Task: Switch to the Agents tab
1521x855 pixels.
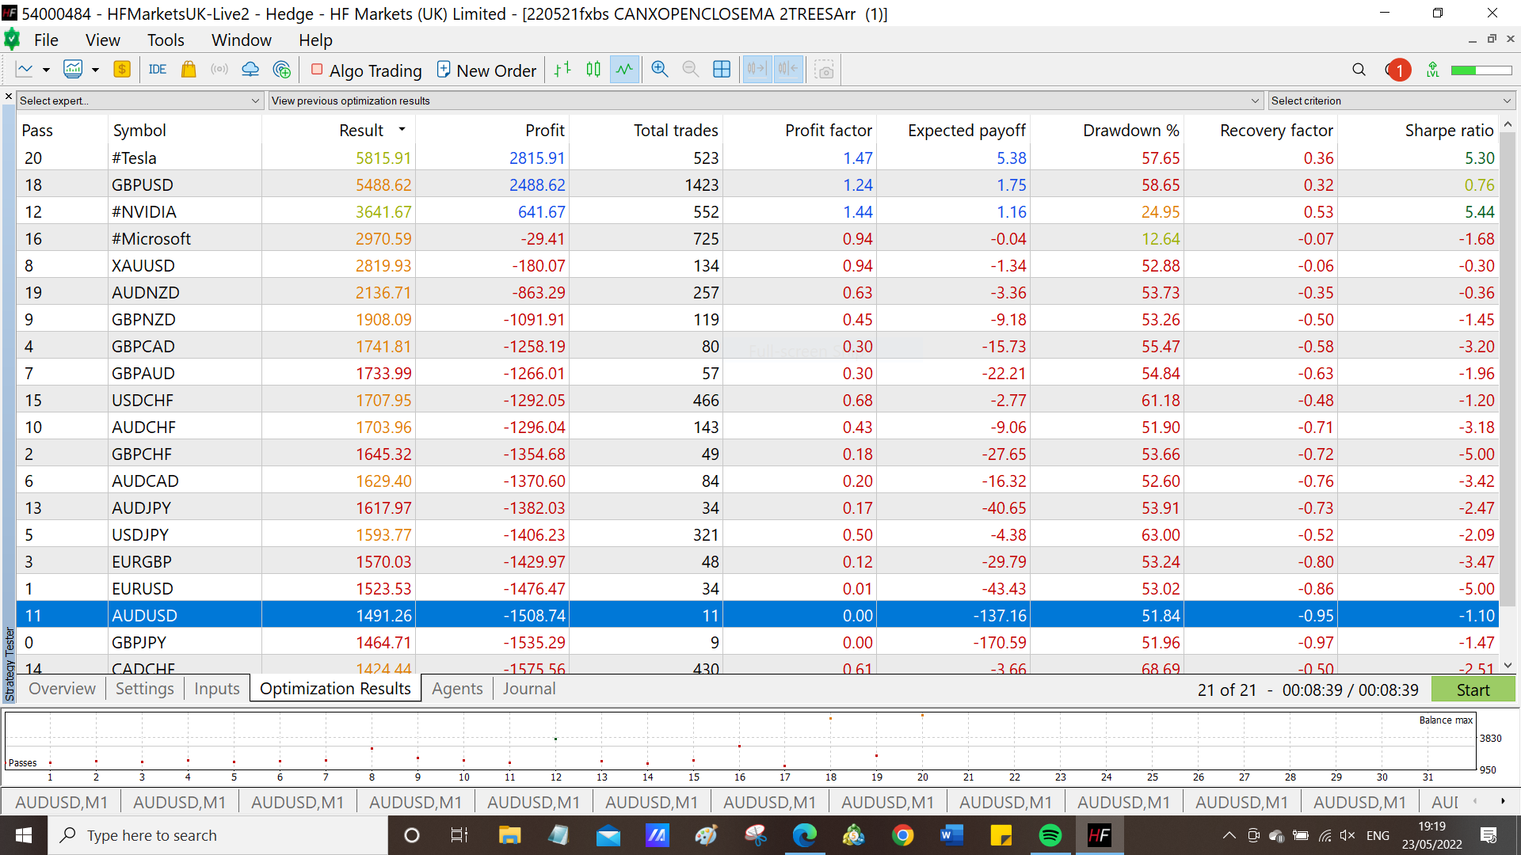Action: pyautogui.click(x=457, y=689)
